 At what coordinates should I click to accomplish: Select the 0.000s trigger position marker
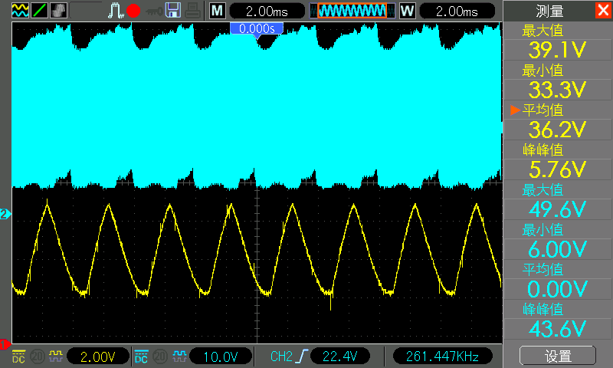(257, 29)
